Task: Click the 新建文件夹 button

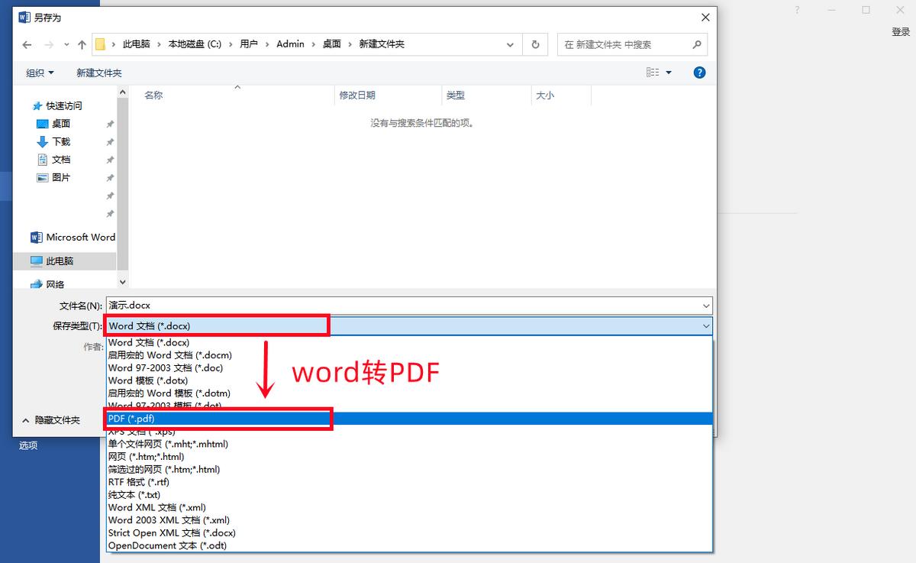Action: [x=98, y=72]
